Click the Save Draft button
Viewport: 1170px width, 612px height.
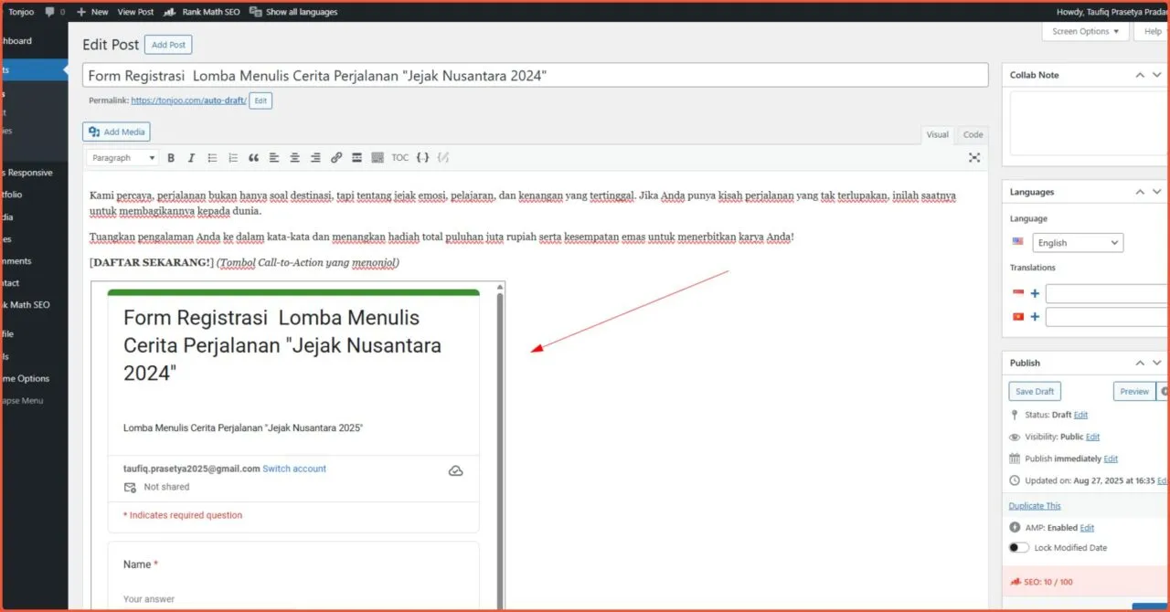coord(1035,391)
